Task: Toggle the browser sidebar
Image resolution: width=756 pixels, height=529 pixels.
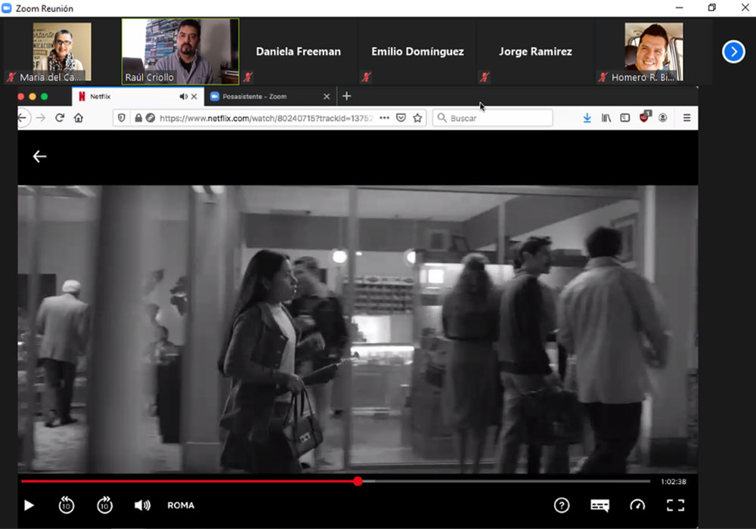Action: point(625,118)
